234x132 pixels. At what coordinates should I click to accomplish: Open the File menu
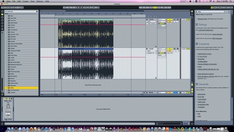pos(14,1)
